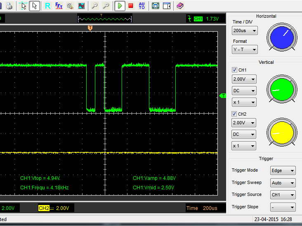
Task: Click the blue Horizontal time knob
Action: tap(282, 37)
